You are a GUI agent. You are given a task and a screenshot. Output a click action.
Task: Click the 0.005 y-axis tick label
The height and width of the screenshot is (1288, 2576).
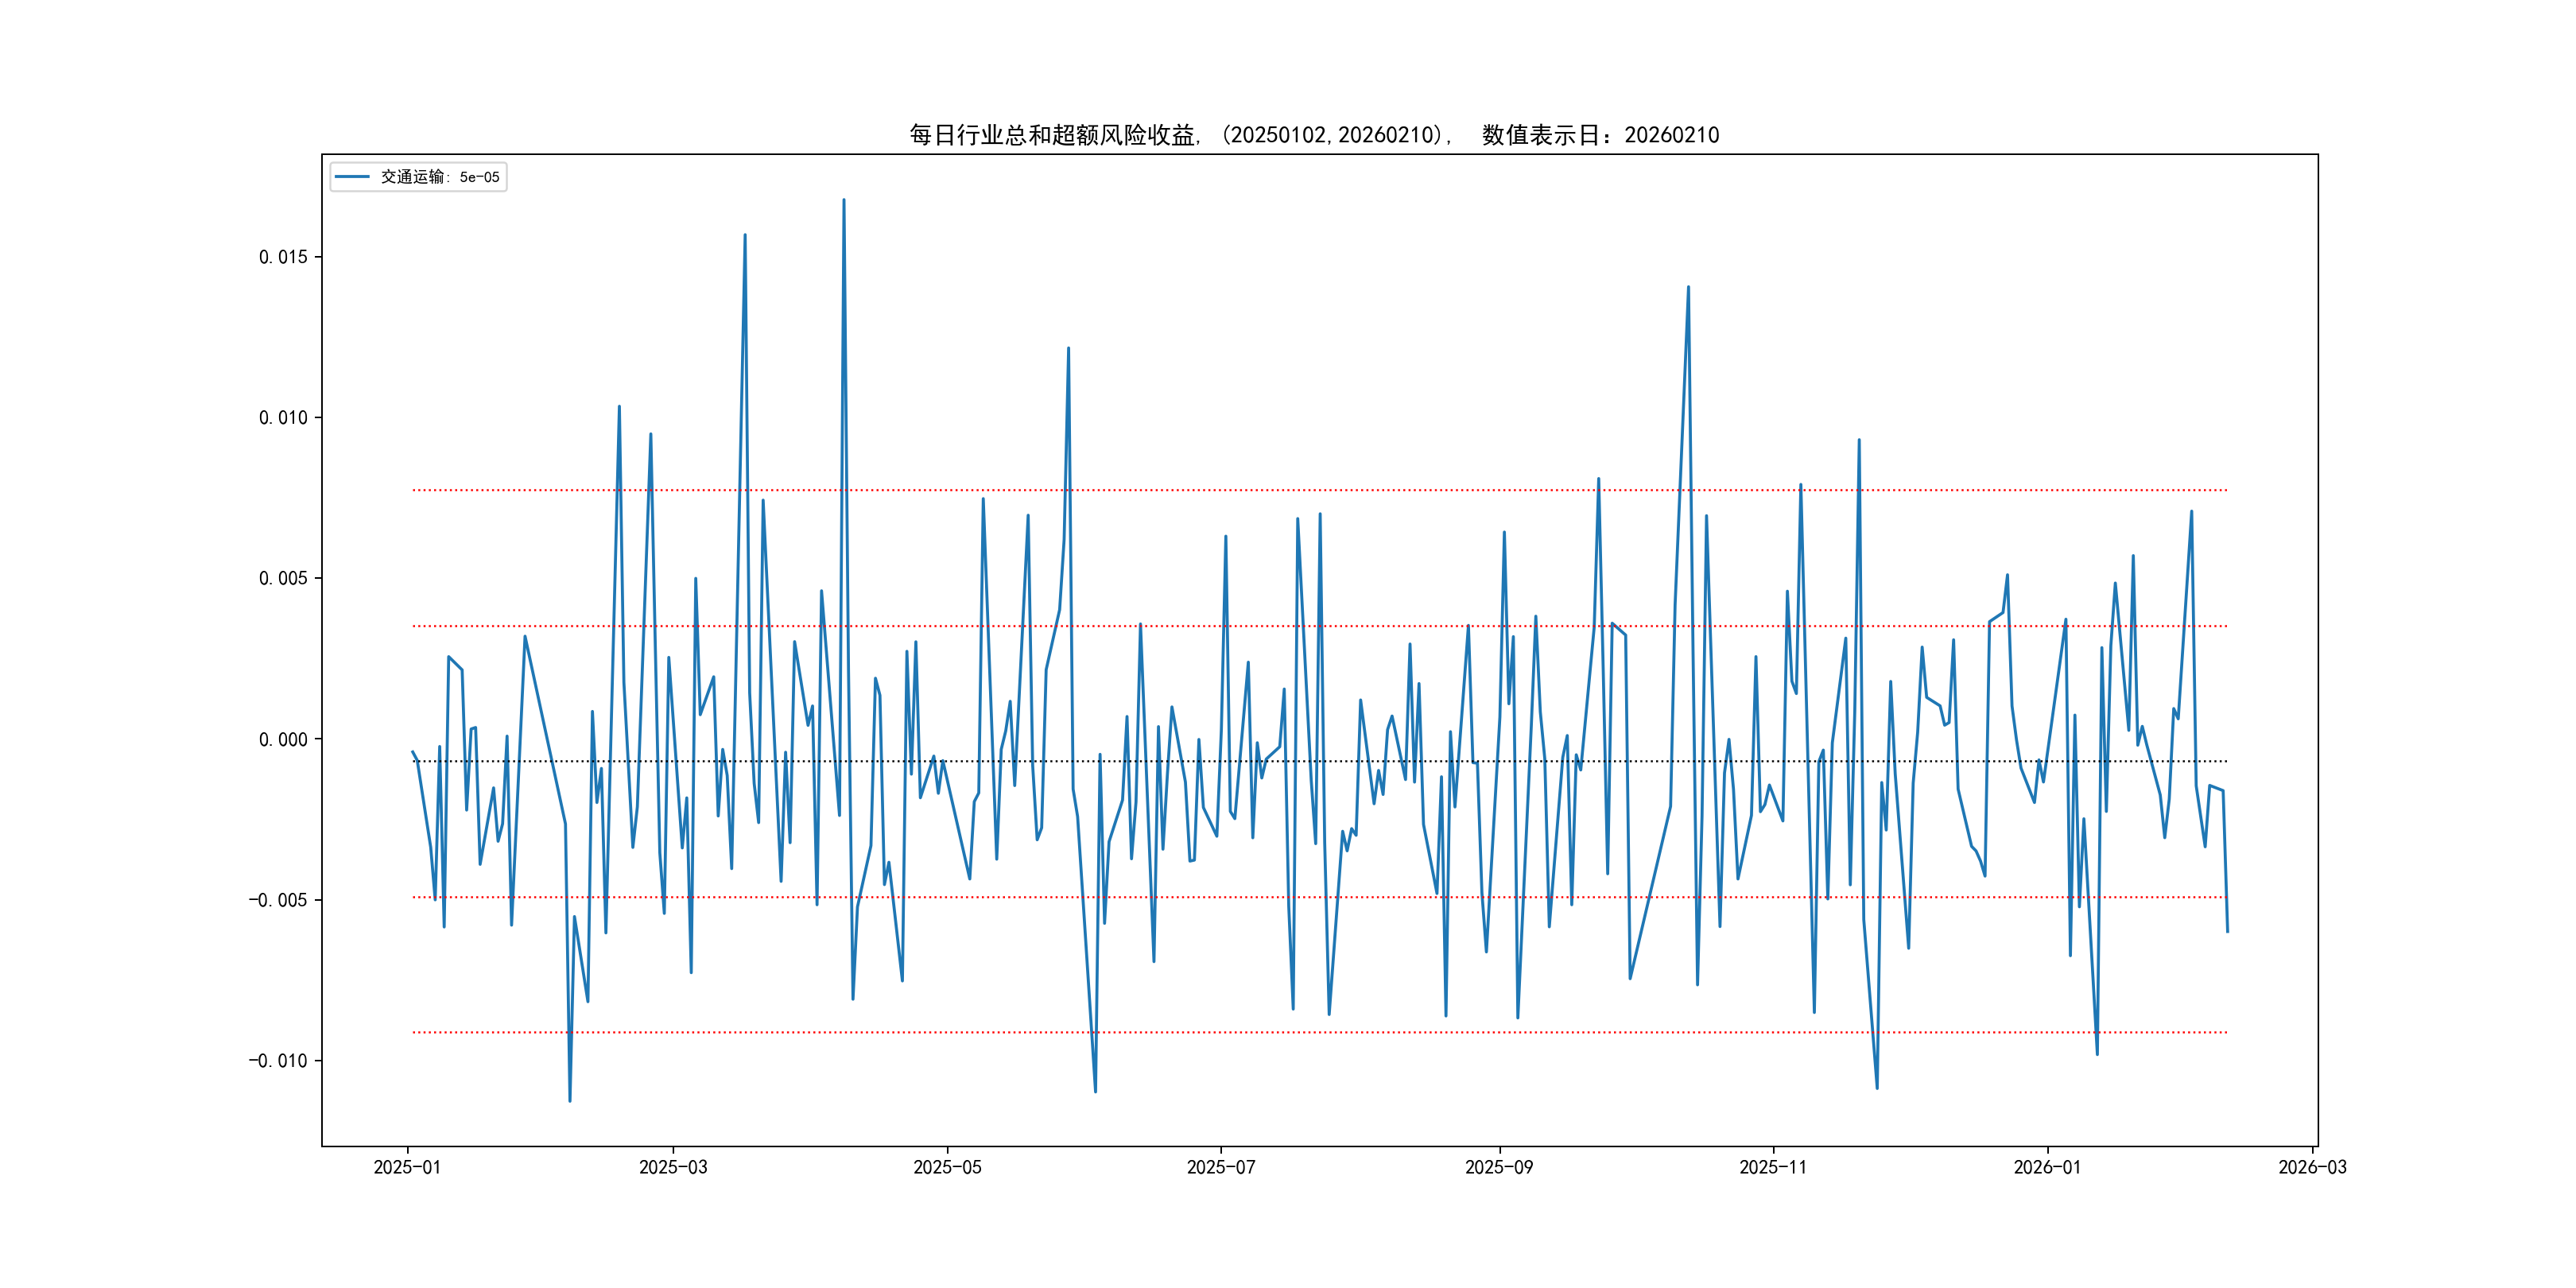(283, 578)
